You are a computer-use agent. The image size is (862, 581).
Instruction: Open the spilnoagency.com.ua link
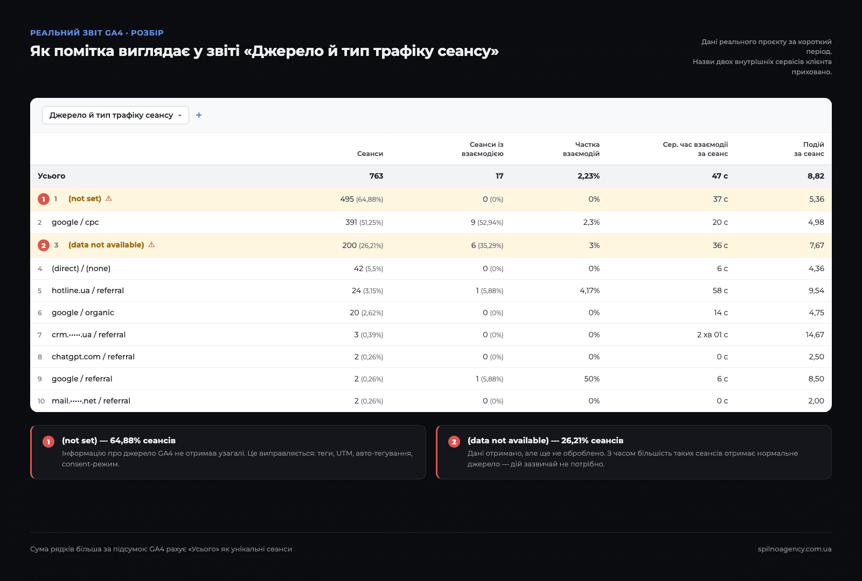pyautogui.click(x=794, y=549)
